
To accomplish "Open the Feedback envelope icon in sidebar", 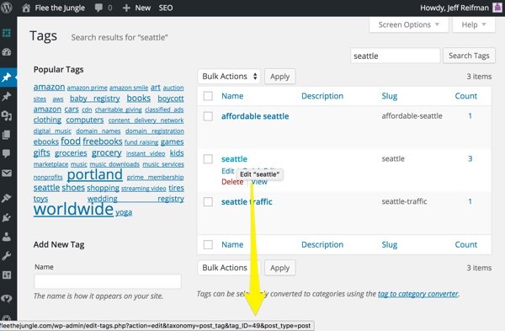I will pos(7,173).
